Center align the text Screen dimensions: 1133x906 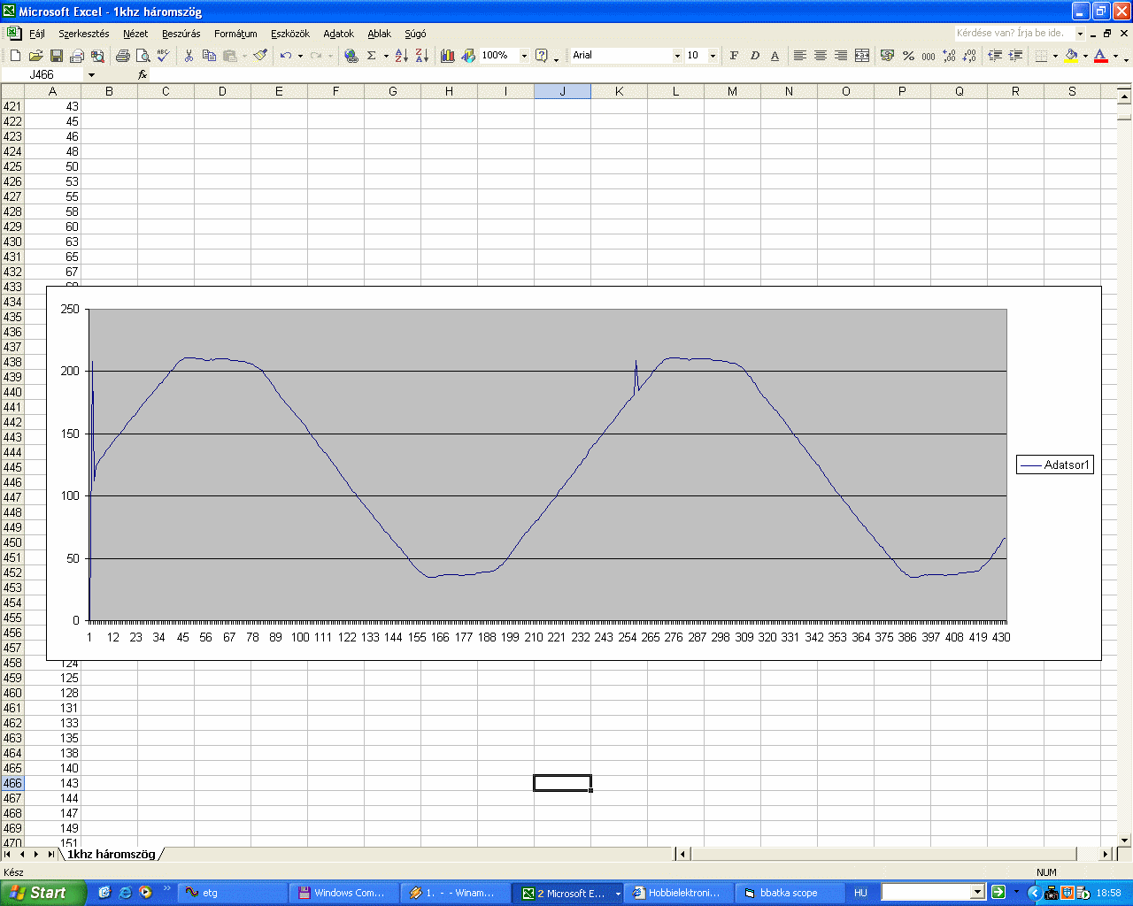coord(821,56)
